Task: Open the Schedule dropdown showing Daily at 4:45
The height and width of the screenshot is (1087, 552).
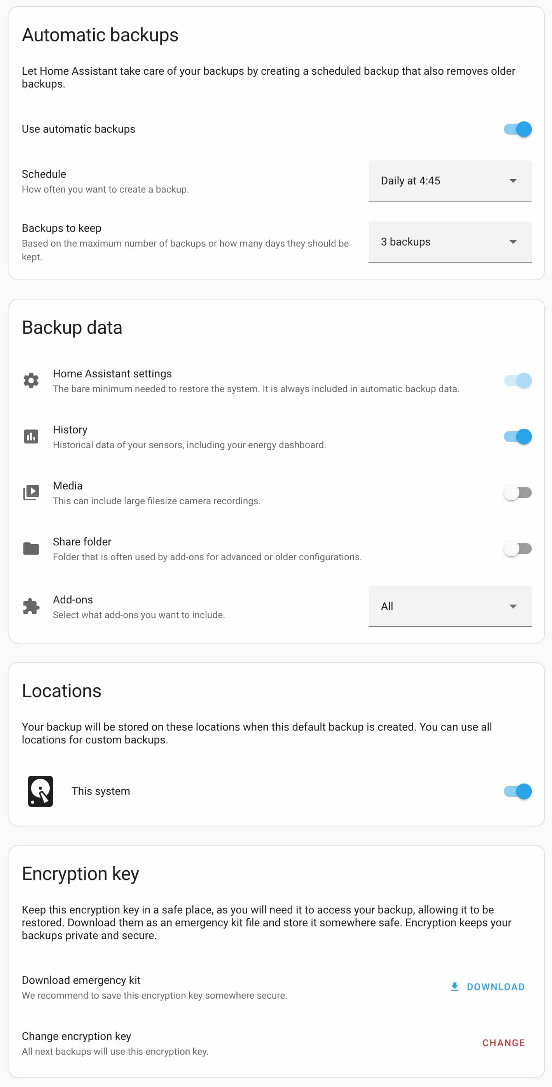Action: click(450, 181)
